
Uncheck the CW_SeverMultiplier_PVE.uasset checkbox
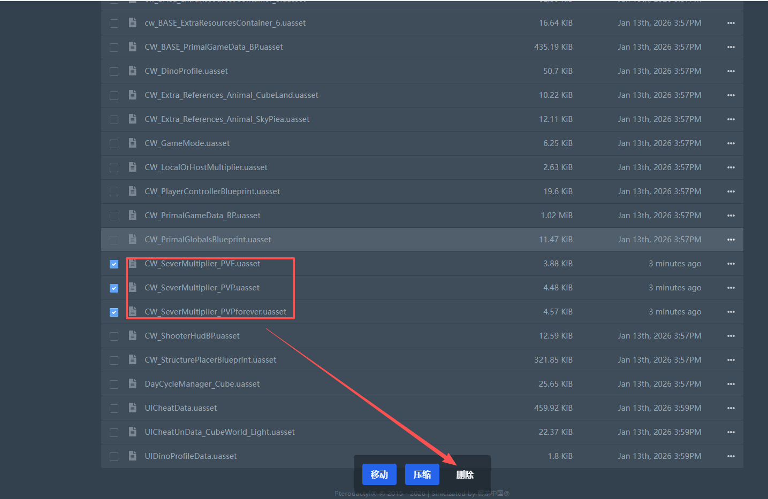[x=114, y=264]
